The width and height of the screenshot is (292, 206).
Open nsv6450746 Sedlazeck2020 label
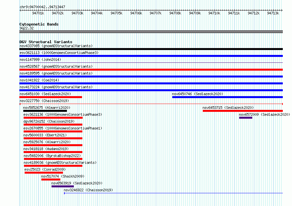tap(198, 94)
